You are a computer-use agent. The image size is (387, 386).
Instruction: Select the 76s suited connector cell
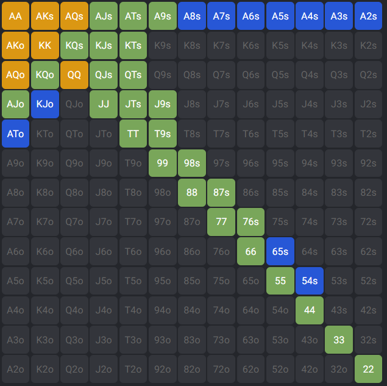click(x=250, y=222)
